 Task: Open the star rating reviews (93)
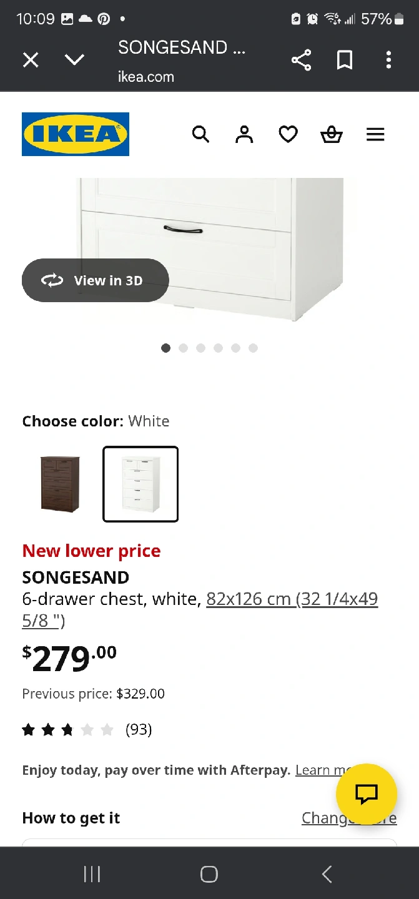tap(87, 729)
